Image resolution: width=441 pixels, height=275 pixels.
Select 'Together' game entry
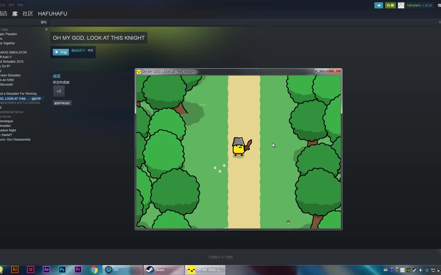(x=8, y=43)
